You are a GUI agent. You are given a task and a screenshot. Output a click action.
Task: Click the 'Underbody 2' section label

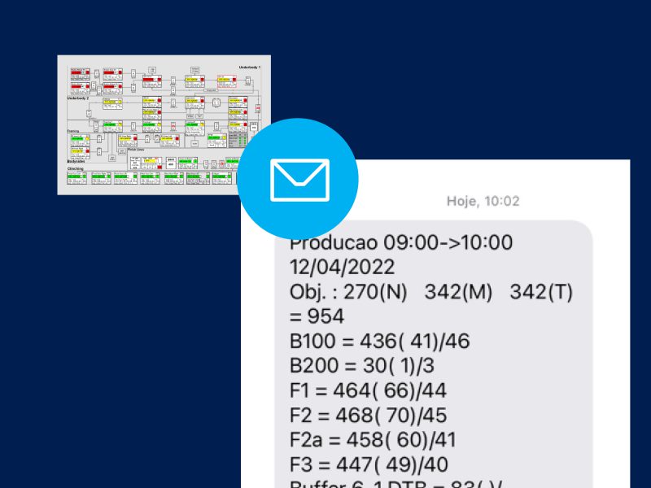77,98
